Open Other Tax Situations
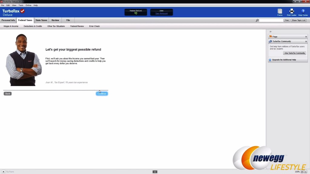The image size is (310, 174). point(56,26)
